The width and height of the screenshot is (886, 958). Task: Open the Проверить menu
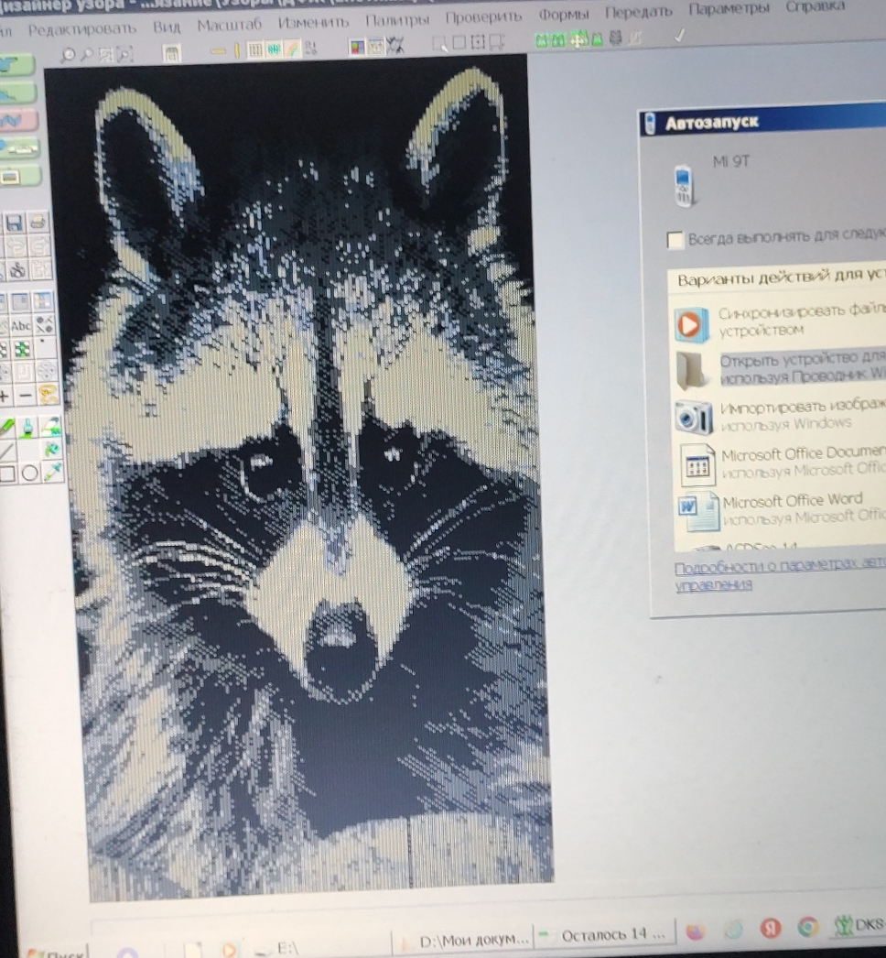click(x=483, y=16)
